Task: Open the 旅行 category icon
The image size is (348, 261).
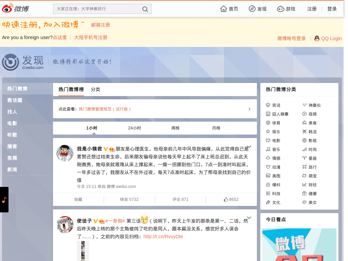Action: (304, 167)
